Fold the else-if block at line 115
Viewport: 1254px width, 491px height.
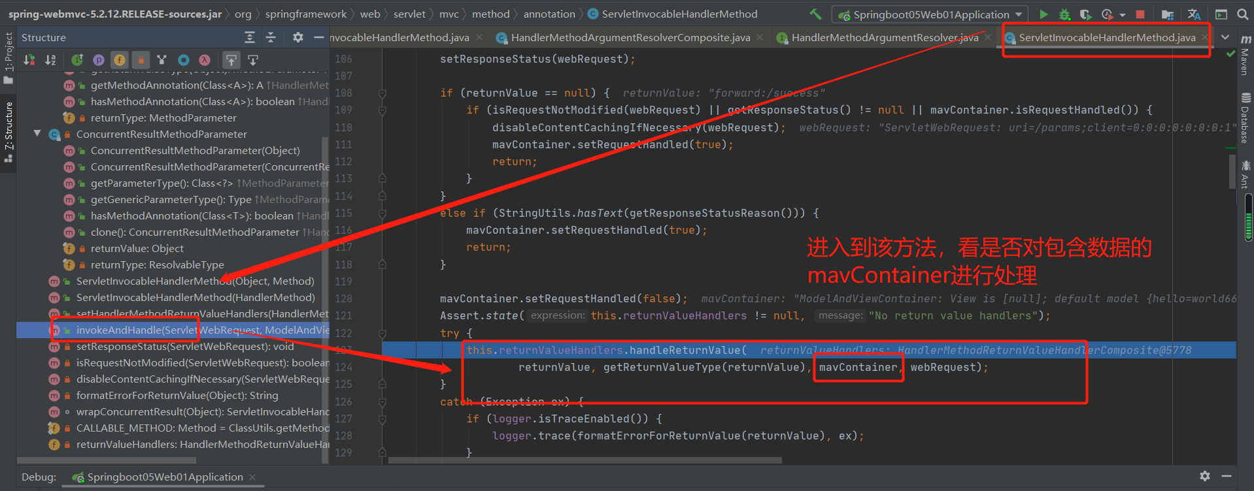pyautogui.click(x=382, y=213)
